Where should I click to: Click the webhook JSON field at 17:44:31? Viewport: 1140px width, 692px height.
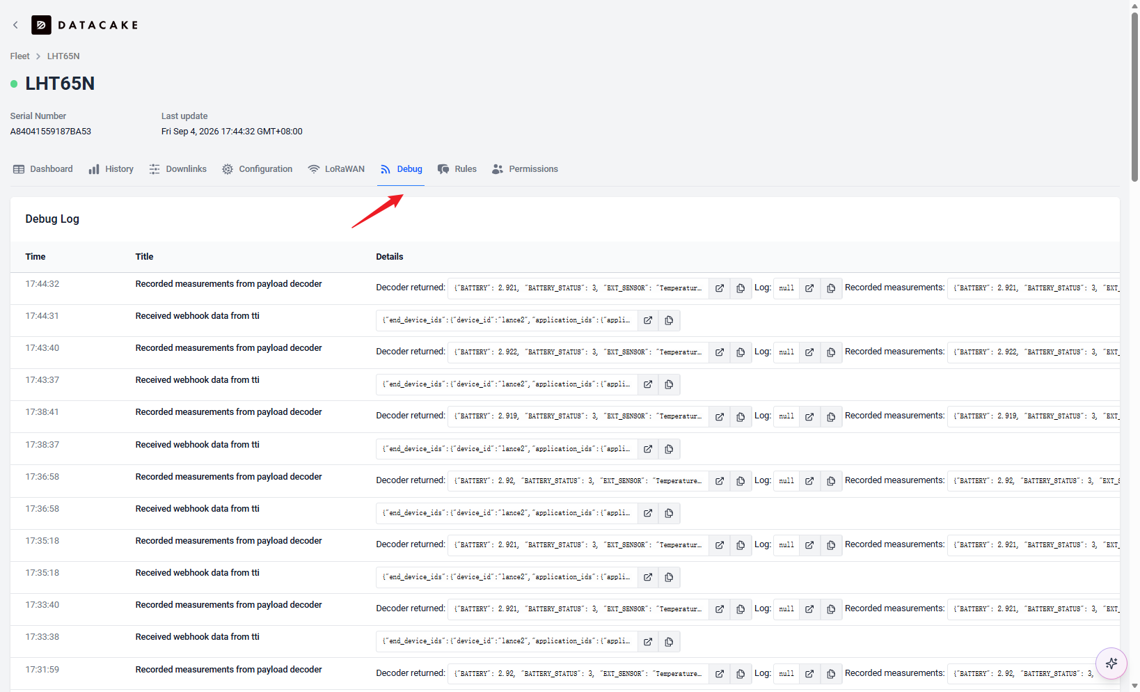[507, 320]
